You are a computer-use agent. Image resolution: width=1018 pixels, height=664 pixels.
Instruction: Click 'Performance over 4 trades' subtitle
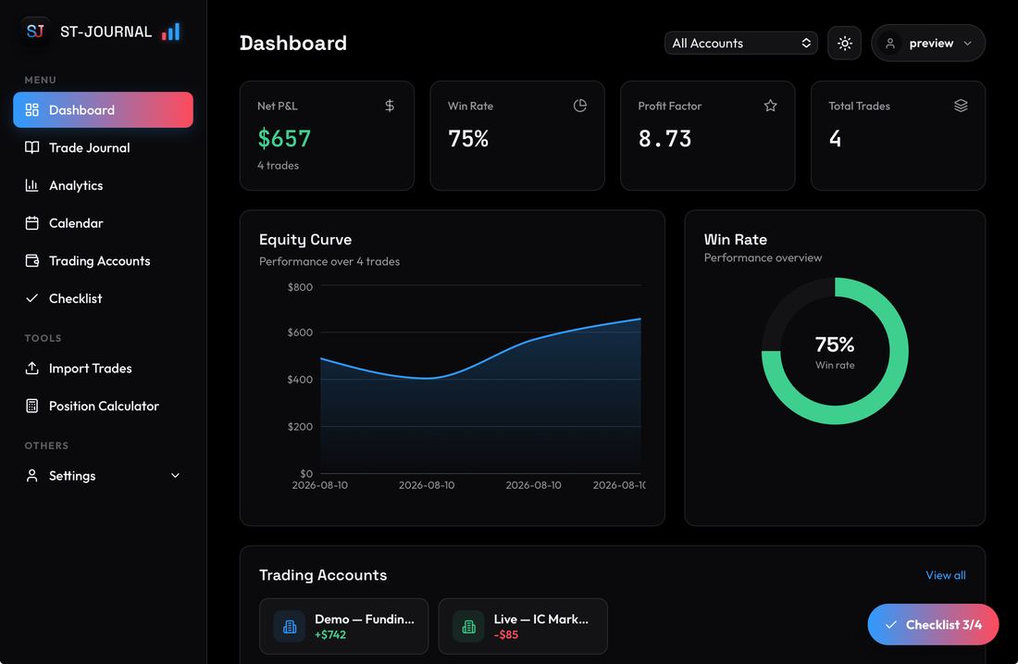pyautogui.click(x=329, y=261)
